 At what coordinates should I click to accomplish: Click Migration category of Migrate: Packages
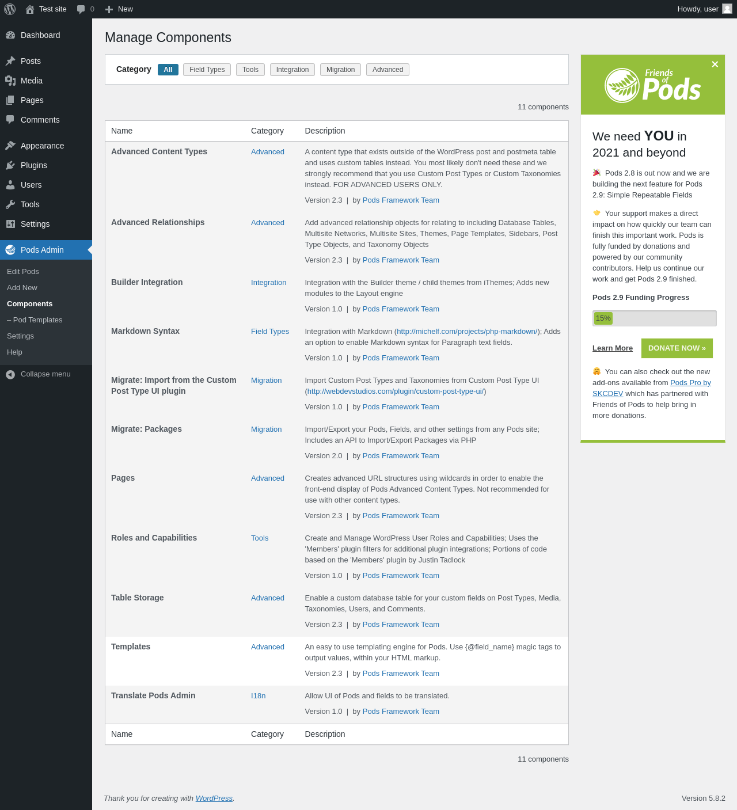click(x=267, y=429)
